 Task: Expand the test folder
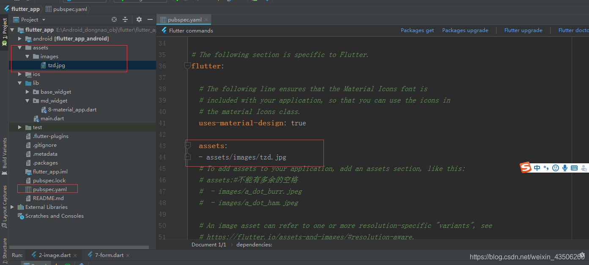pos(20,127)
